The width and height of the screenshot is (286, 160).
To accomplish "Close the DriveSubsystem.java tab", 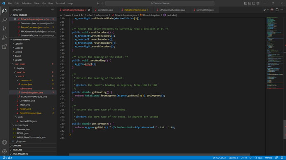I will click(89, 10).
